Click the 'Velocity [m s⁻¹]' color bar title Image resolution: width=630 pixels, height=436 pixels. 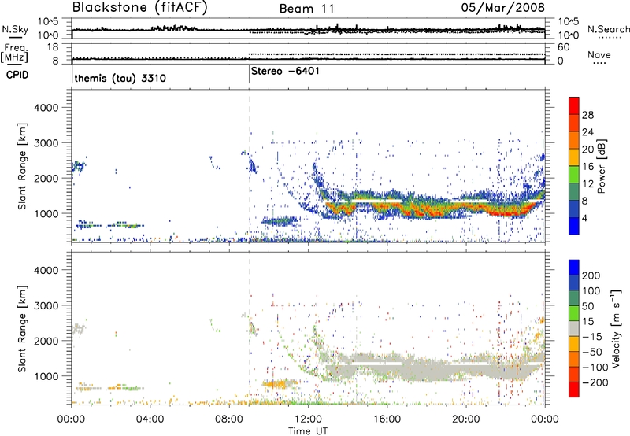pos(616,328)
